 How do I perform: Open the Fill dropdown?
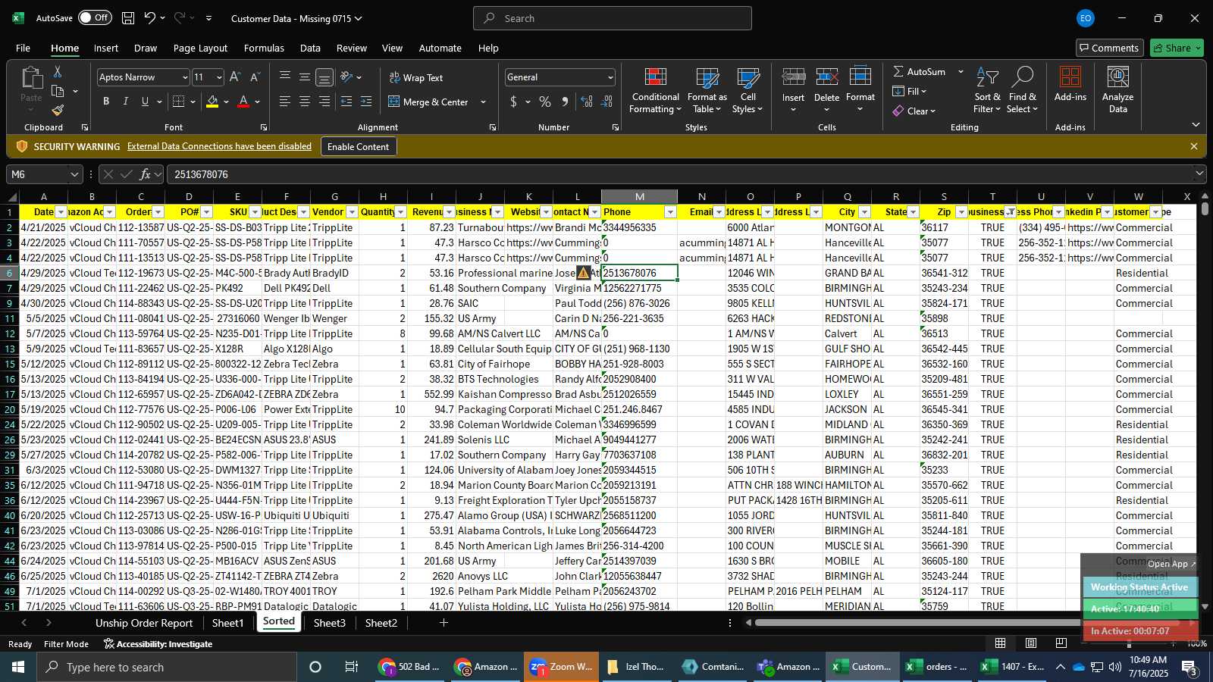pyautogui.click(x=910, y=91)
